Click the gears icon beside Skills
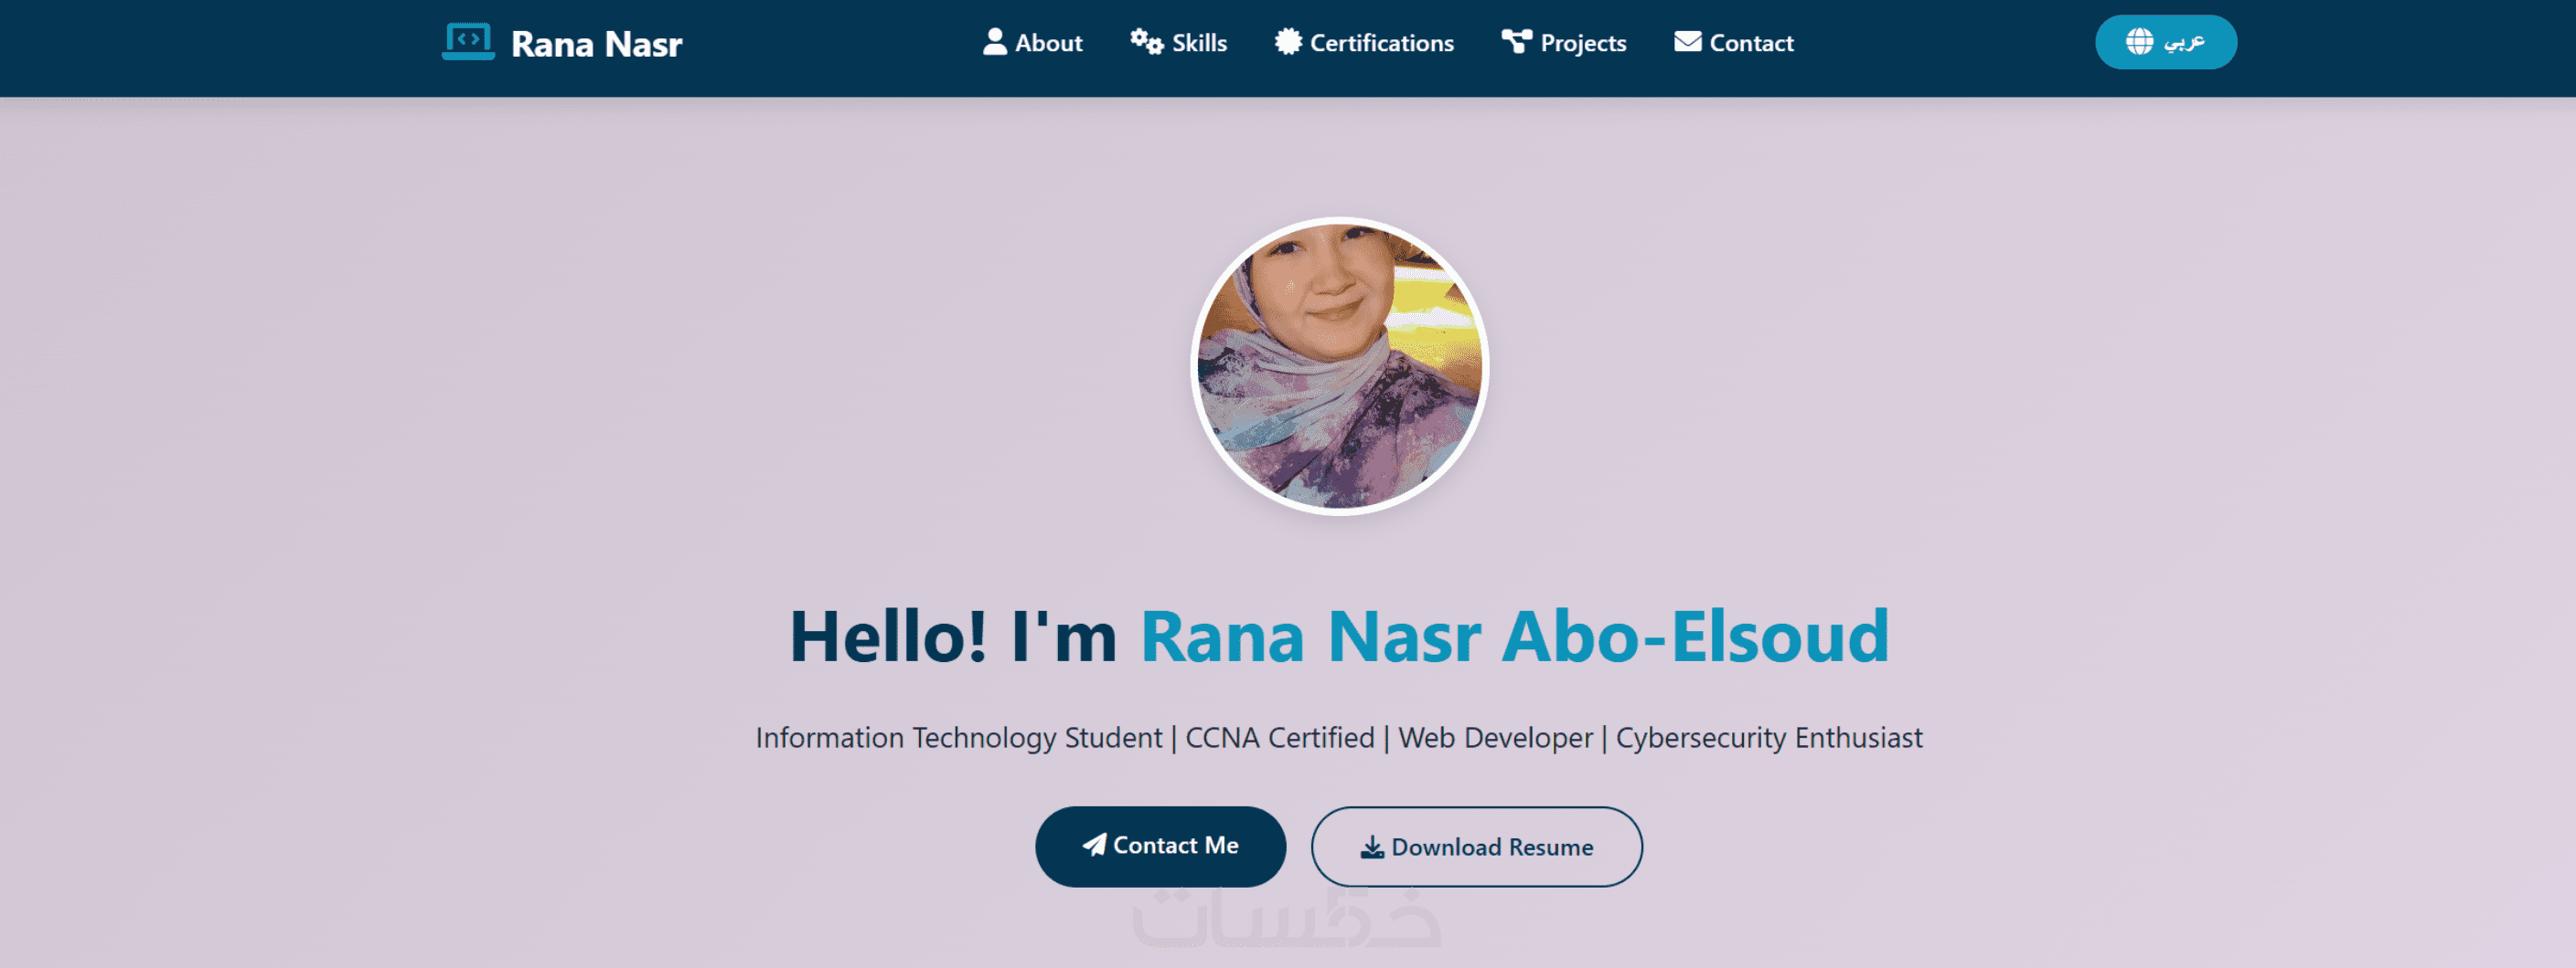Screen dimensions: 2576x968 tap(1146, 42)
